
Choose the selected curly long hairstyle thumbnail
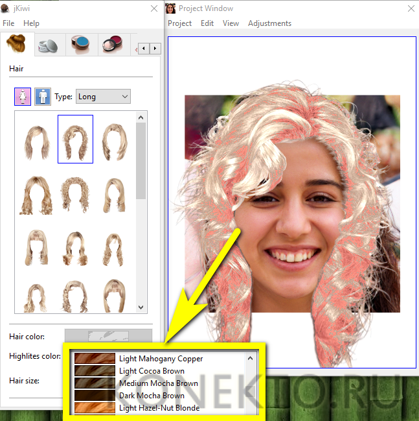[75, 139]
